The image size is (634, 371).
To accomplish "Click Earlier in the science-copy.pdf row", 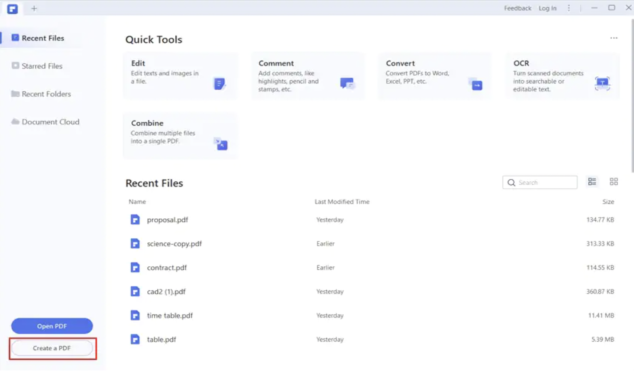I will (x=325, y=244).
